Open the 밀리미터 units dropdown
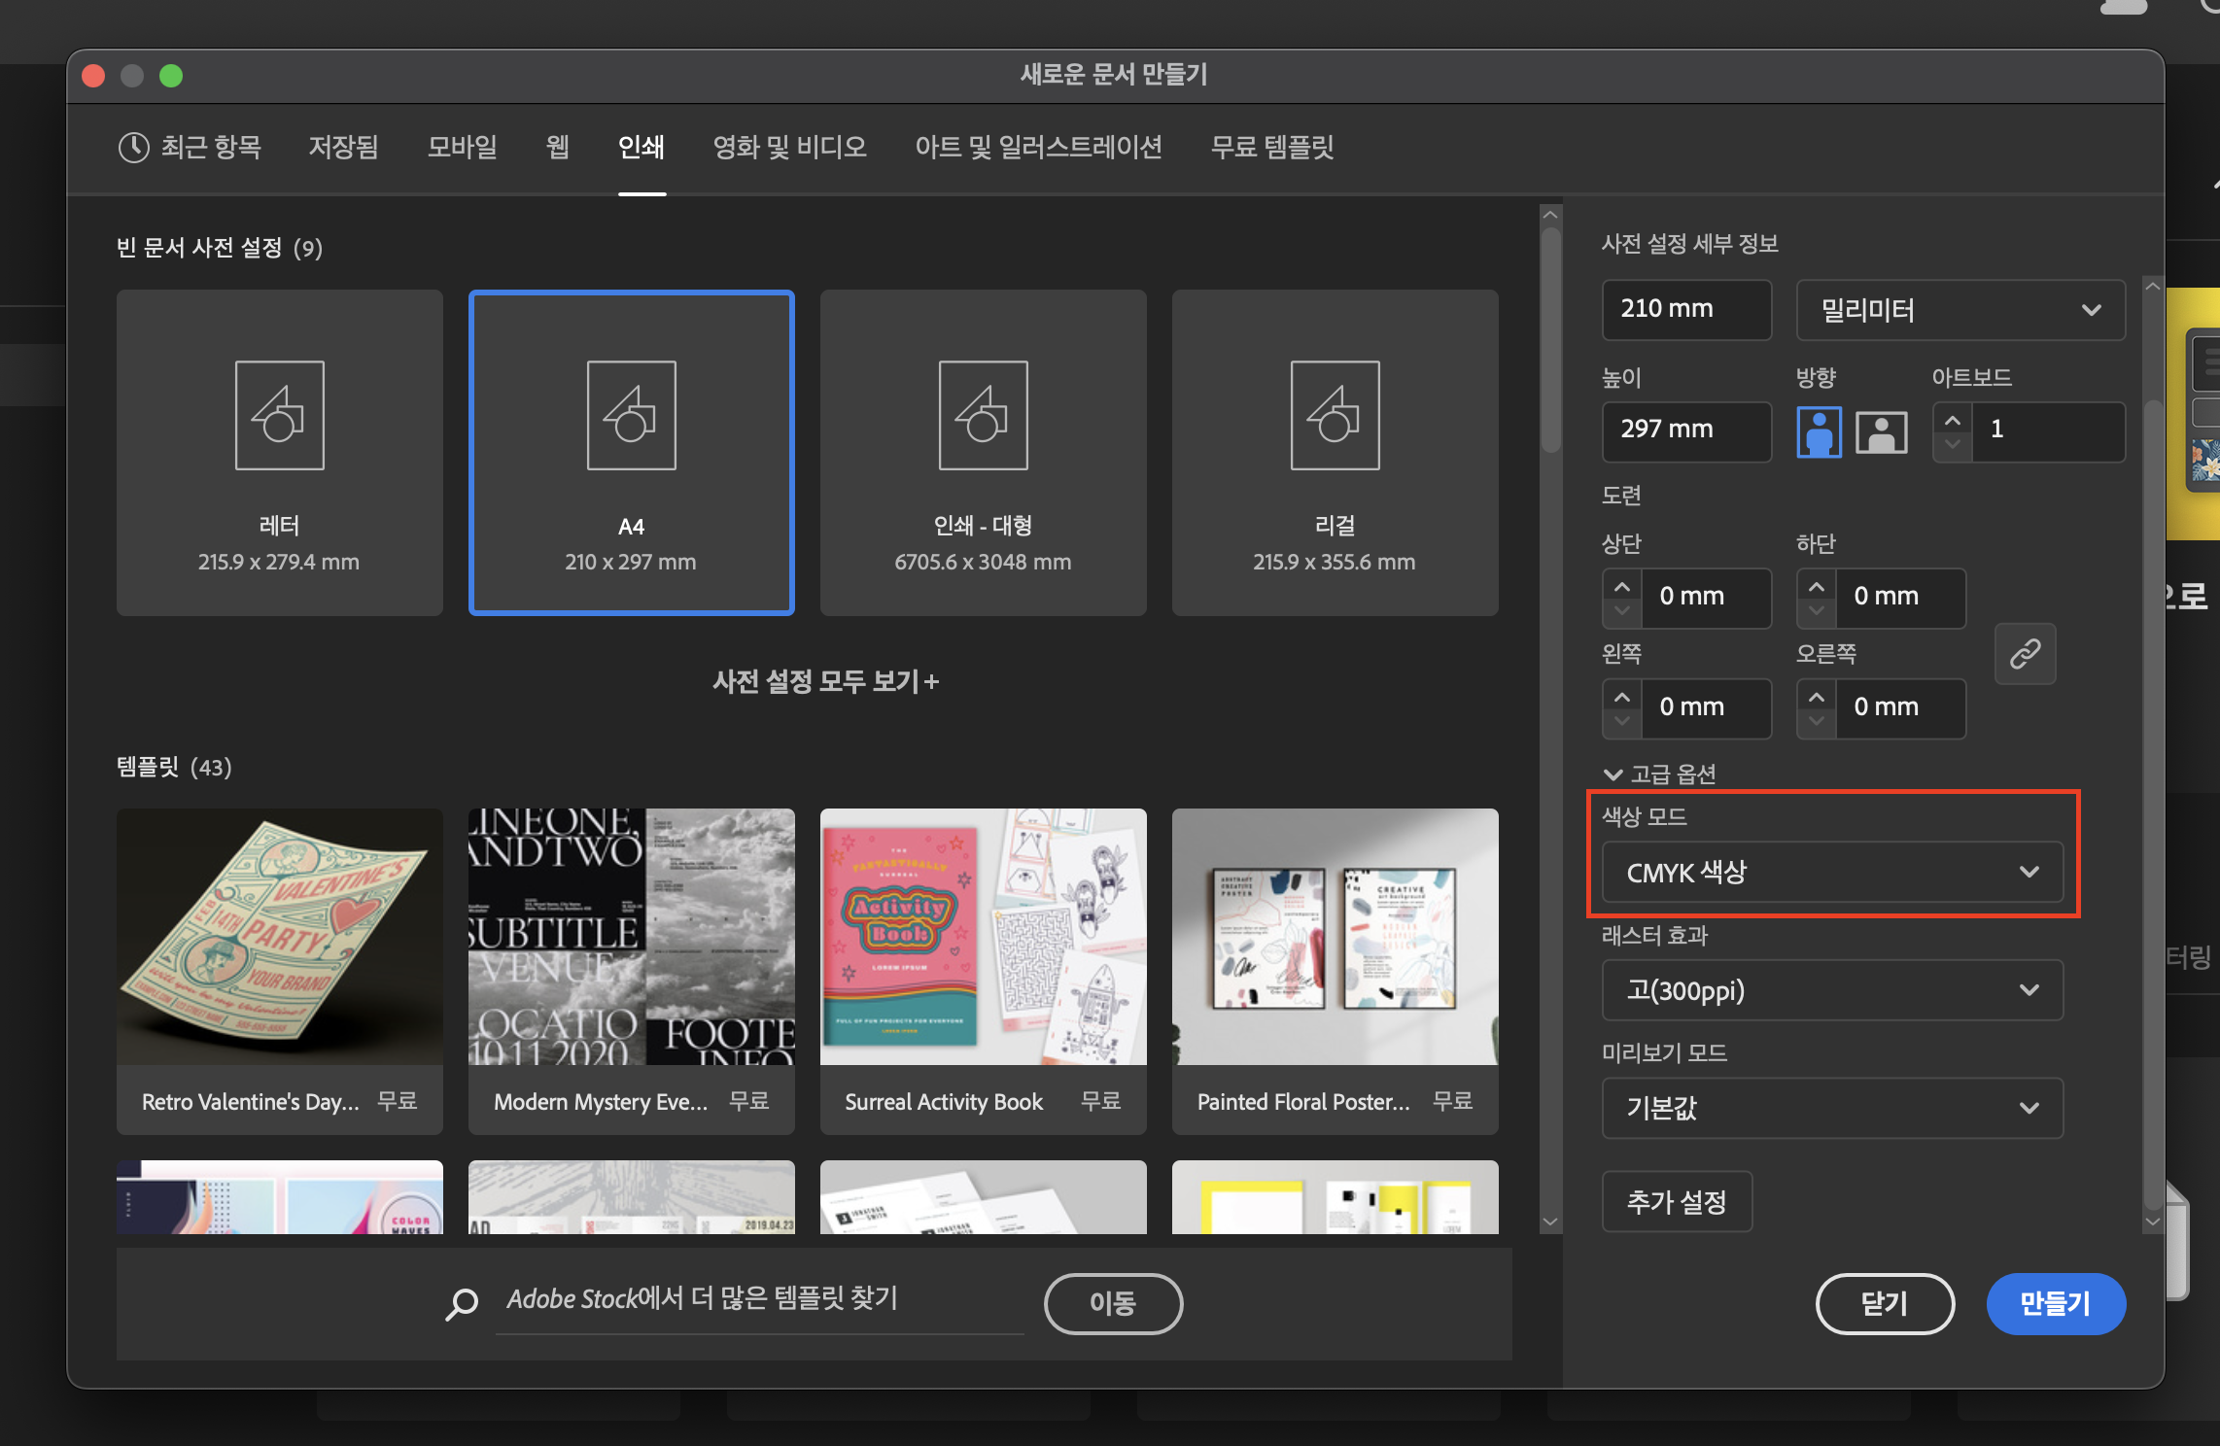 (1960, 310)
